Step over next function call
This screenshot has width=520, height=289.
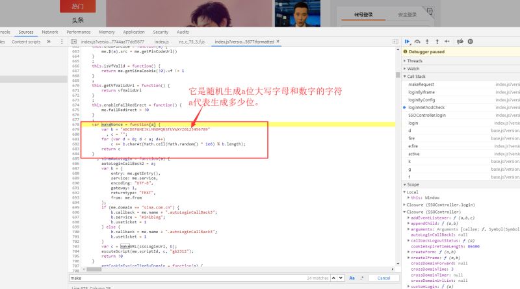pos(417,42)
